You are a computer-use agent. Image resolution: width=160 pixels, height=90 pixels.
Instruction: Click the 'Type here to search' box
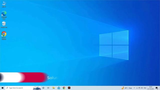pos(23,88)
